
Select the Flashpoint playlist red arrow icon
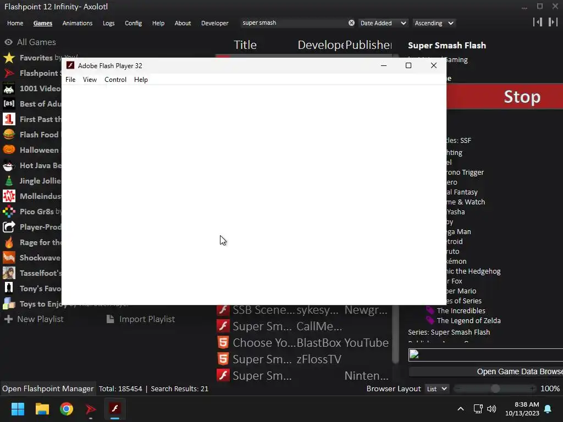pyautogui.click(x=9, y=73)
